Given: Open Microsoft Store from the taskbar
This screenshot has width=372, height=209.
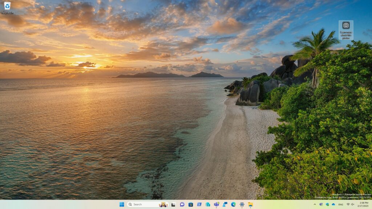Looking at the screenshot, I should [x=191, y=204].
